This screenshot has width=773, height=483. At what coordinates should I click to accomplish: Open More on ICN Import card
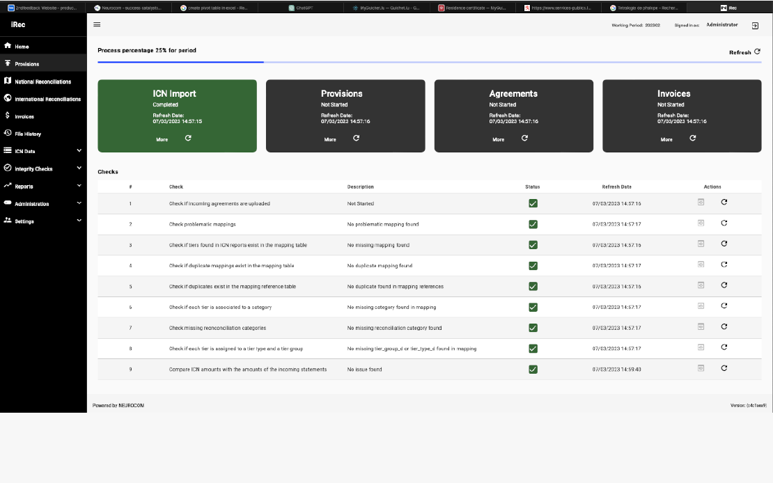click(x=162, y=139)
